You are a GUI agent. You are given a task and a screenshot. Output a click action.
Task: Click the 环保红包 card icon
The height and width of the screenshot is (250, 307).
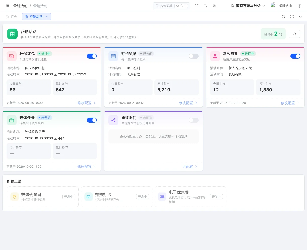pos(12,56)
